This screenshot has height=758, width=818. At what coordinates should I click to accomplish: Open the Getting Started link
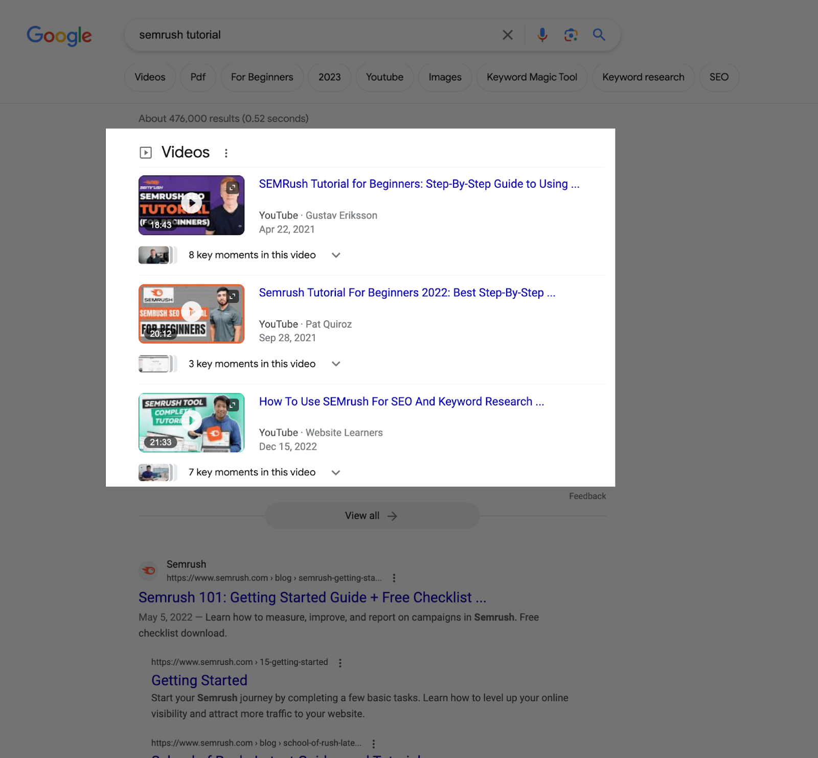coord(199,680)
